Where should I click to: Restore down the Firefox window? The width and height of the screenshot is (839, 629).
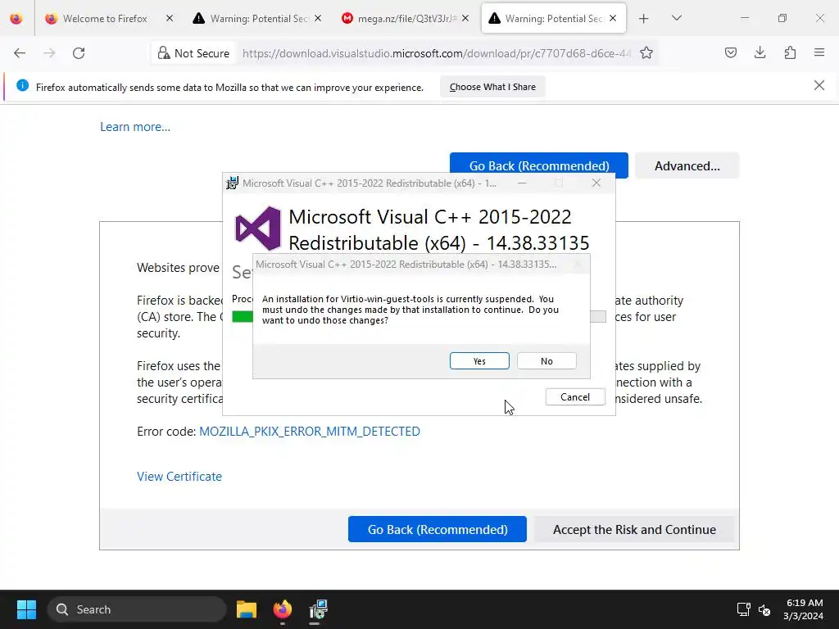782,18
